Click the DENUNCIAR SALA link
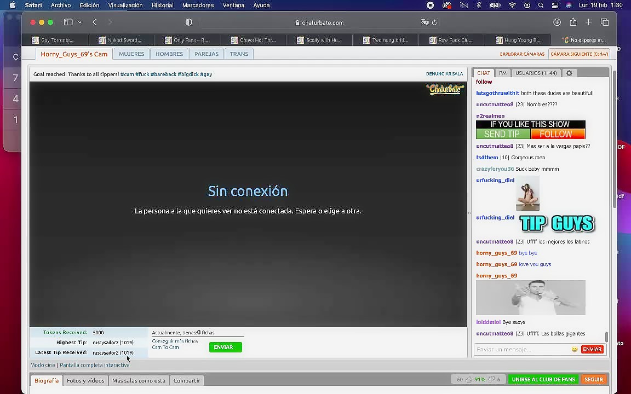 [x=444, y=74]
